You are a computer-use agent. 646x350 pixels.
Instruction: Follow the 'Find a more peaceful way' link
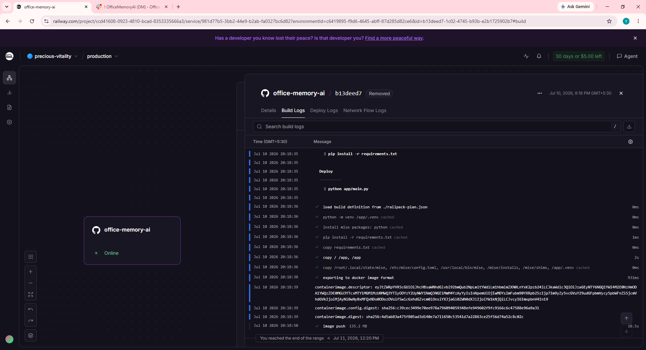(394, 38)
